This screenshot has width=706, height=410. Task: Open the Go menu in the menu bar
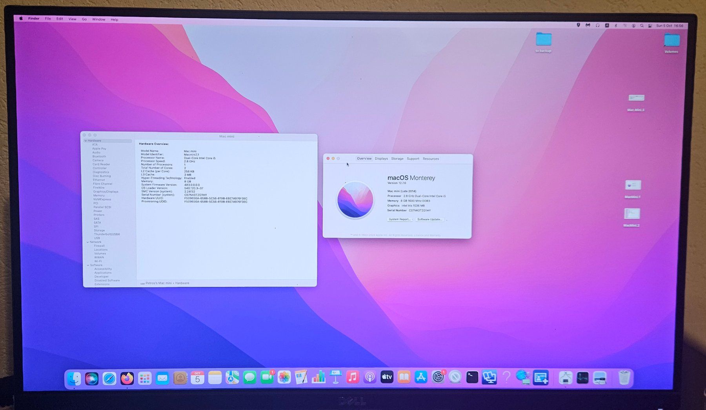[x=84, y=19]
